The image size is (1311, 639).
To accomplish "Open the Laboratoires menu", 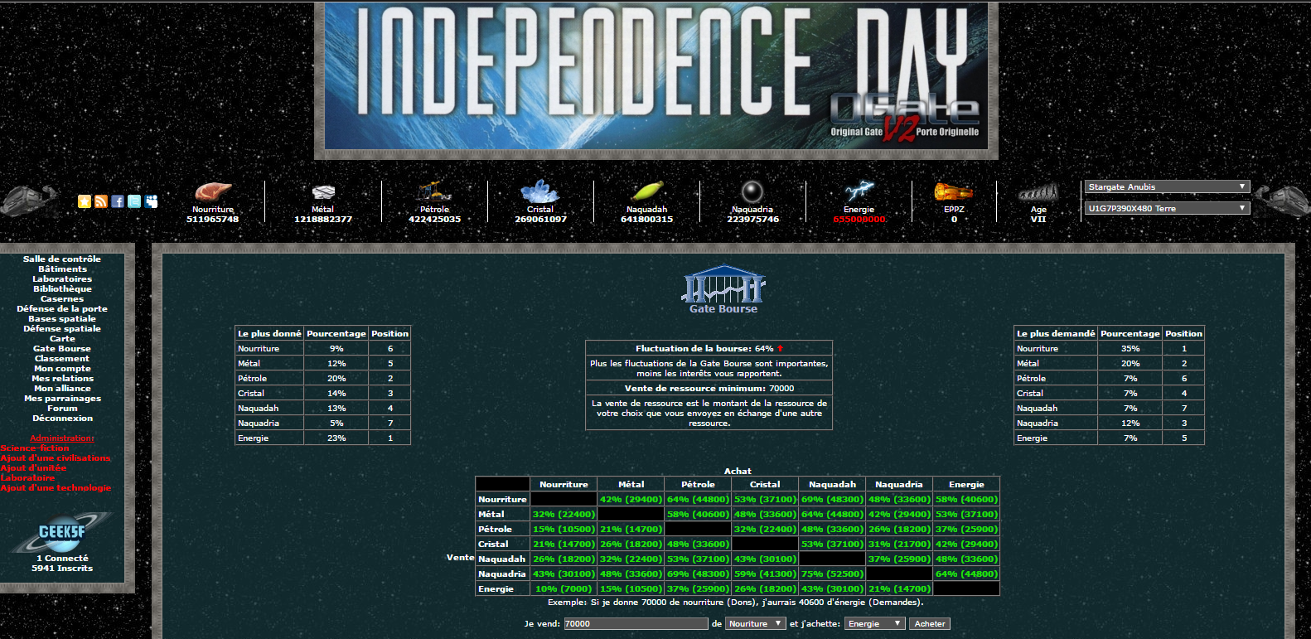I will coord(62,278).
